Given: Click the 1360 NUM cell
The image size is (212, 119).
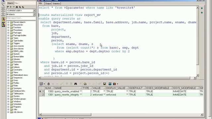Looking at the screenshot, I should pyautogui.click(x=49, y=91).
